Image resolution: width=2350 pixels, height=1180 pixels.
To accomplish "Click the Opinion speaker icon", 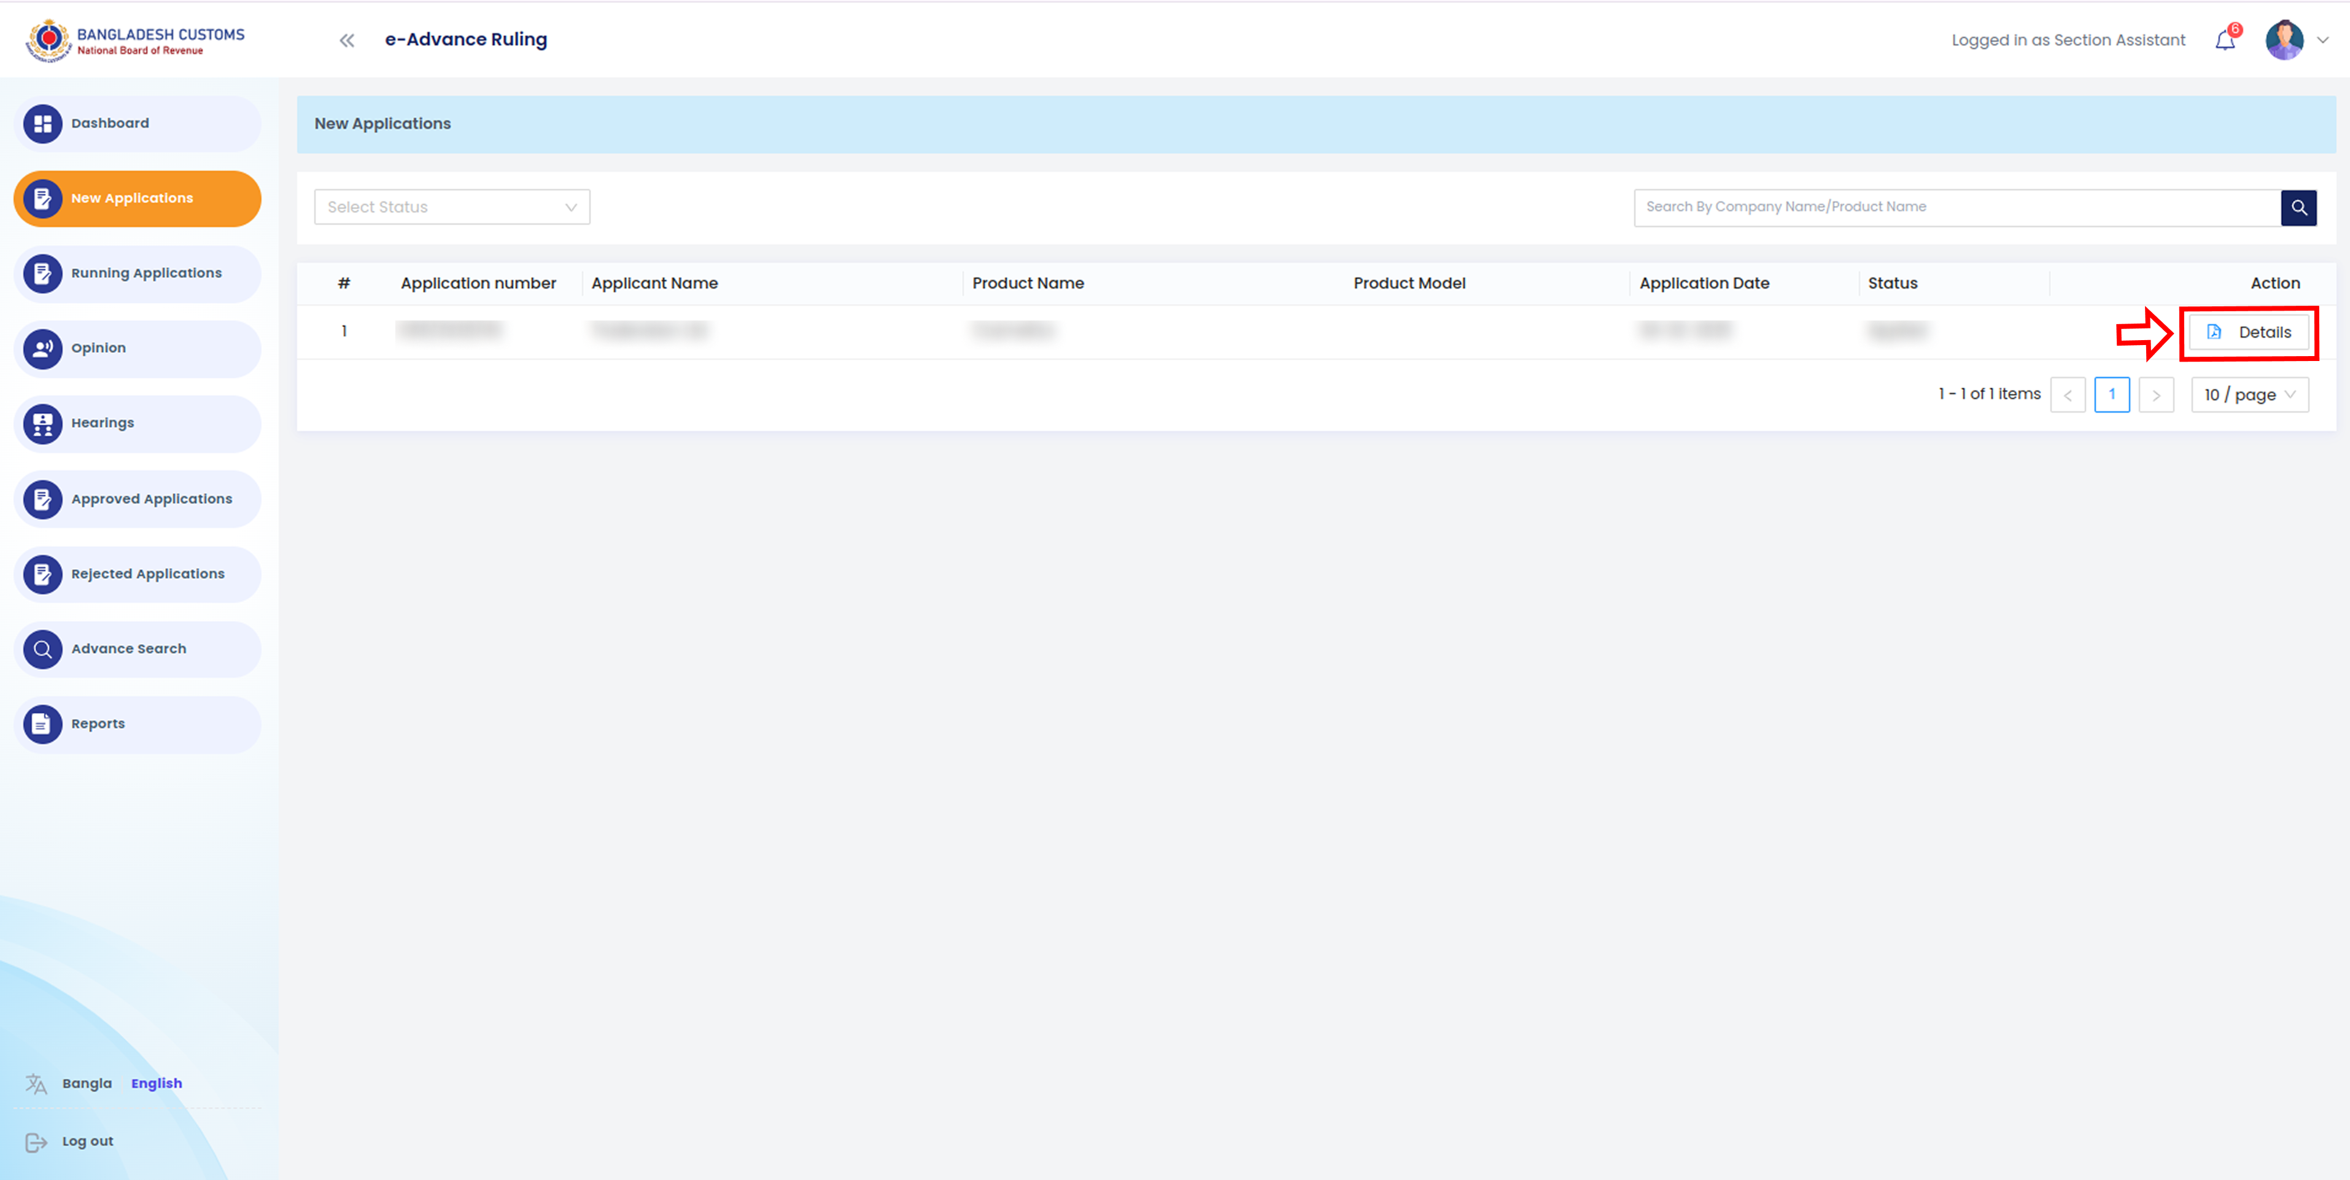I will (x=42, y=349).
